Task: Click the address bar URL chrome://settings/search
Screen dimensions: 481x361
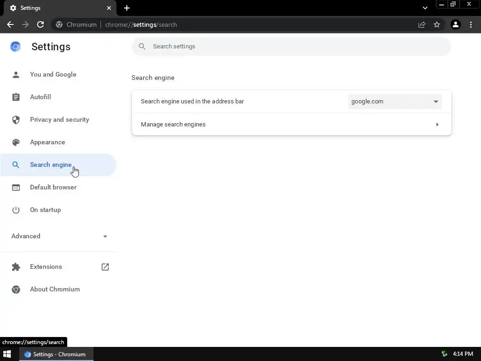Action: click(141, 24)
